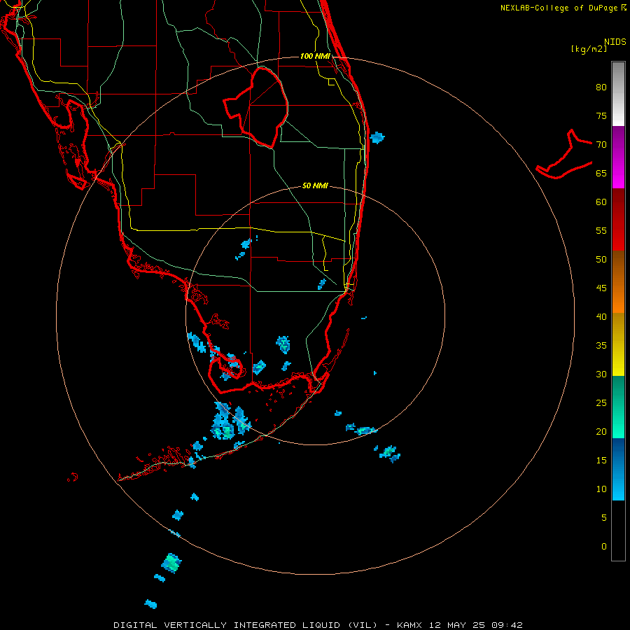
Task: Click the NIDS label above the scale
Action: (x=615, y=42)
